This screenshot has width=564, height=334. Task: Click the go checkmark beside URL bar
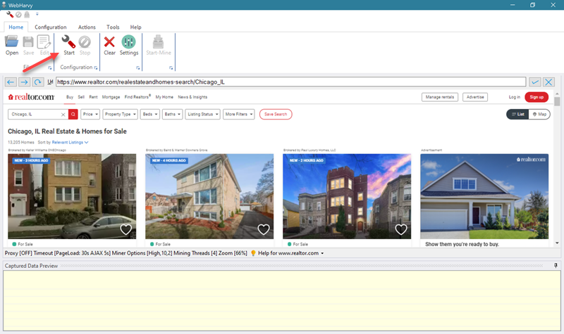pos(535,82)
